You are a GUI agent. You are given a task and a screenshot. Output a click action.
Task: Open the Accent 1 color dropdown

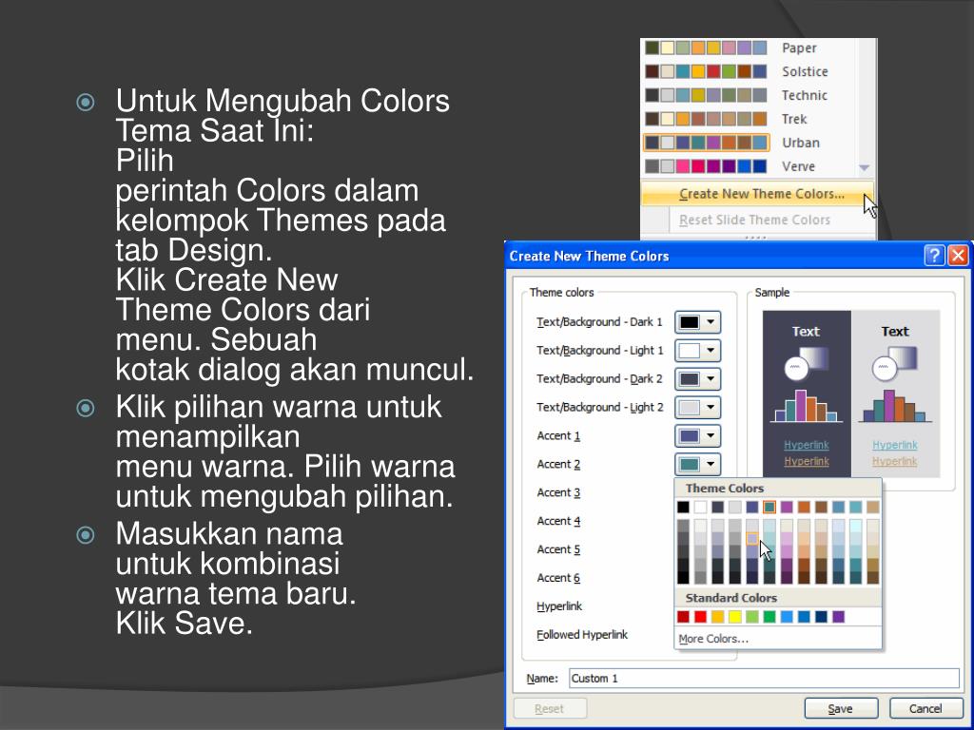pyautogui.click(x=697, y=435)
